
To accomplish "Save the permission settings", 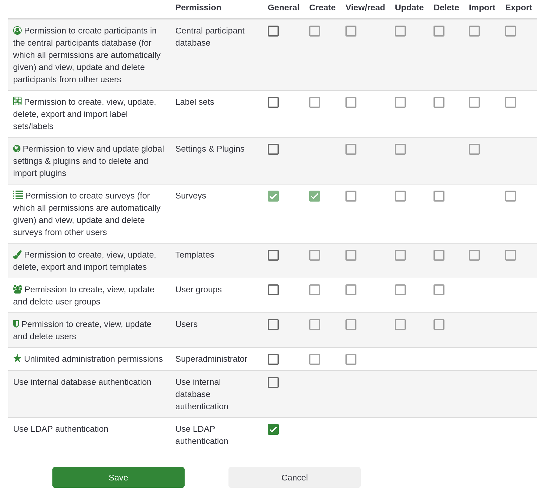I will click(x=119, y=477).
